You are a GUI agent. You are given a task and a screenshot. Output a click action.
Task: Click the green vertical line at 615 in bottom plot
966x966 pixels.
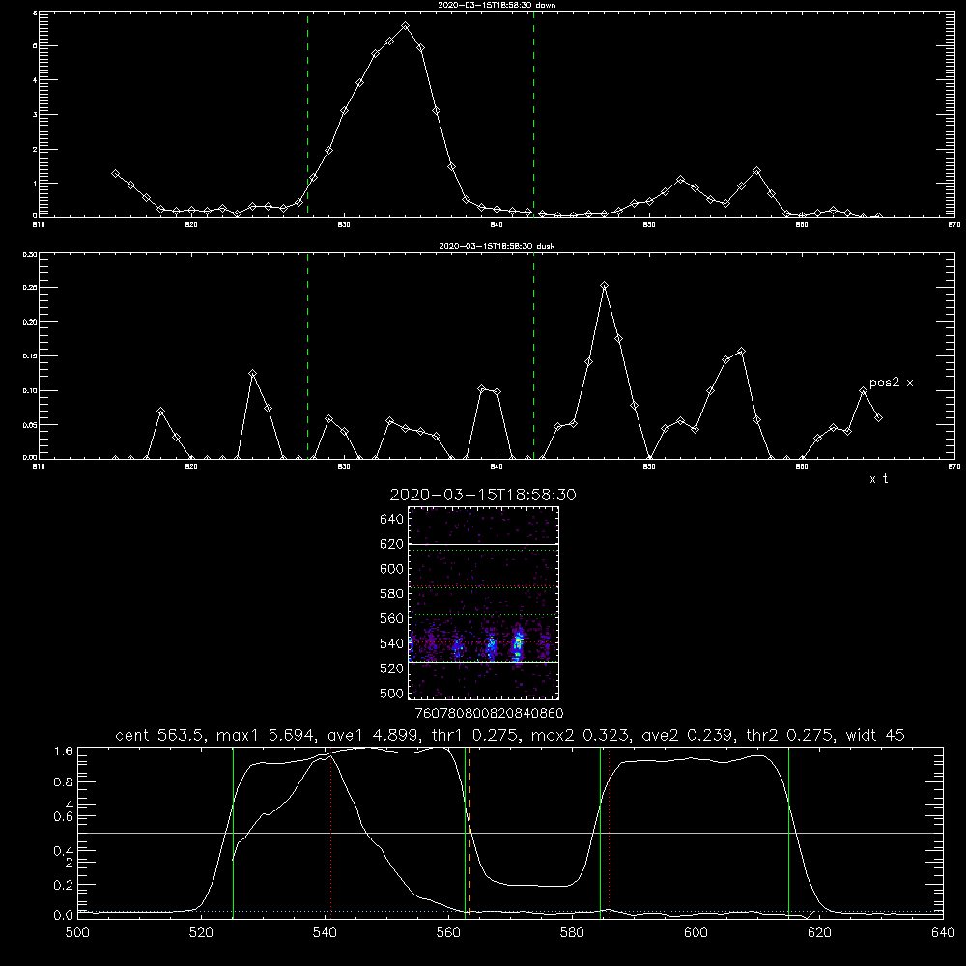click(x=788, y=832)
